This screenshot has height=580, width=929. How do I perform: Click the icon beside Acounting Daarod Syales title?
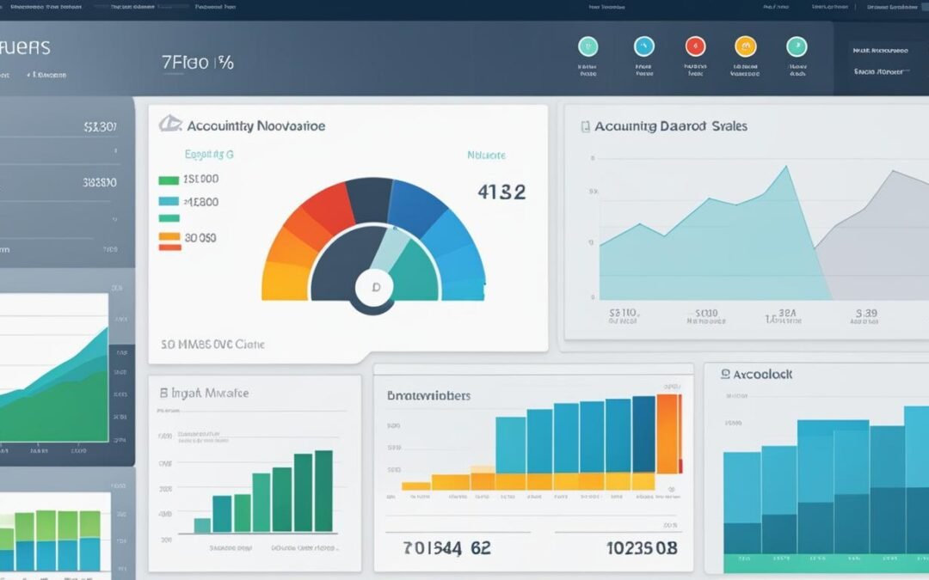pos(586,126)
